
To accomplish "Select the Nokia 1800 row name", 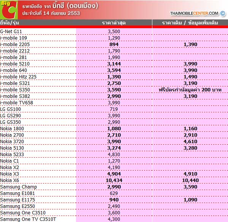I will coord(12,129).
